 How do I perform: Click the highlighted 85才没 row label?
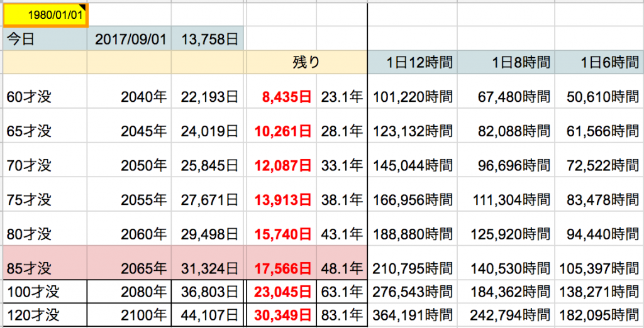(x=45, y=268)
